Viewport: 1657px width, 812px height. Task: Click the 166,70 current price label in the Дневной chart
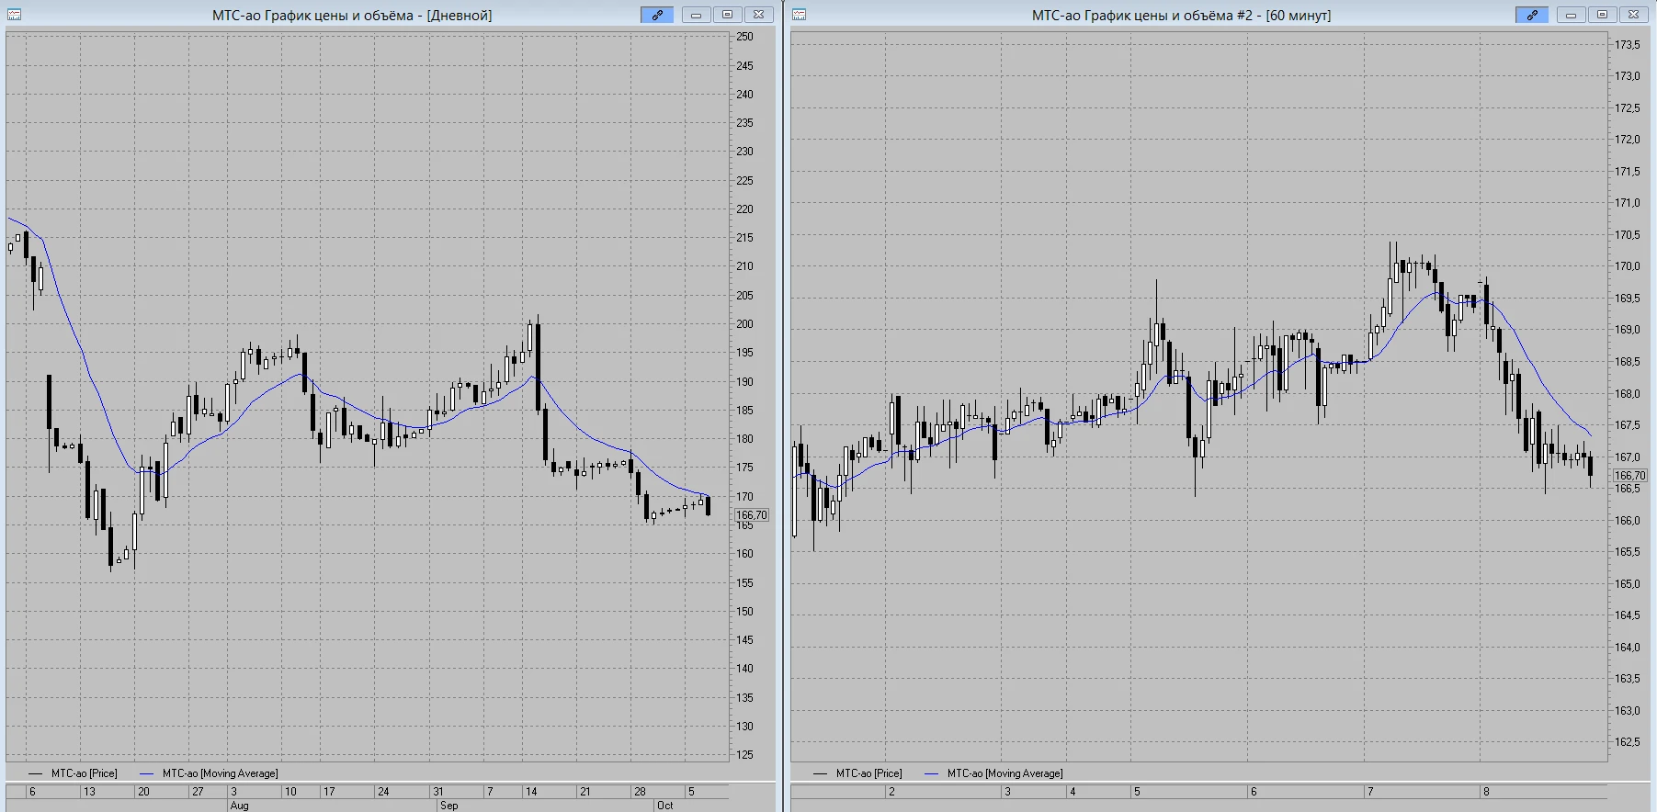752,515
